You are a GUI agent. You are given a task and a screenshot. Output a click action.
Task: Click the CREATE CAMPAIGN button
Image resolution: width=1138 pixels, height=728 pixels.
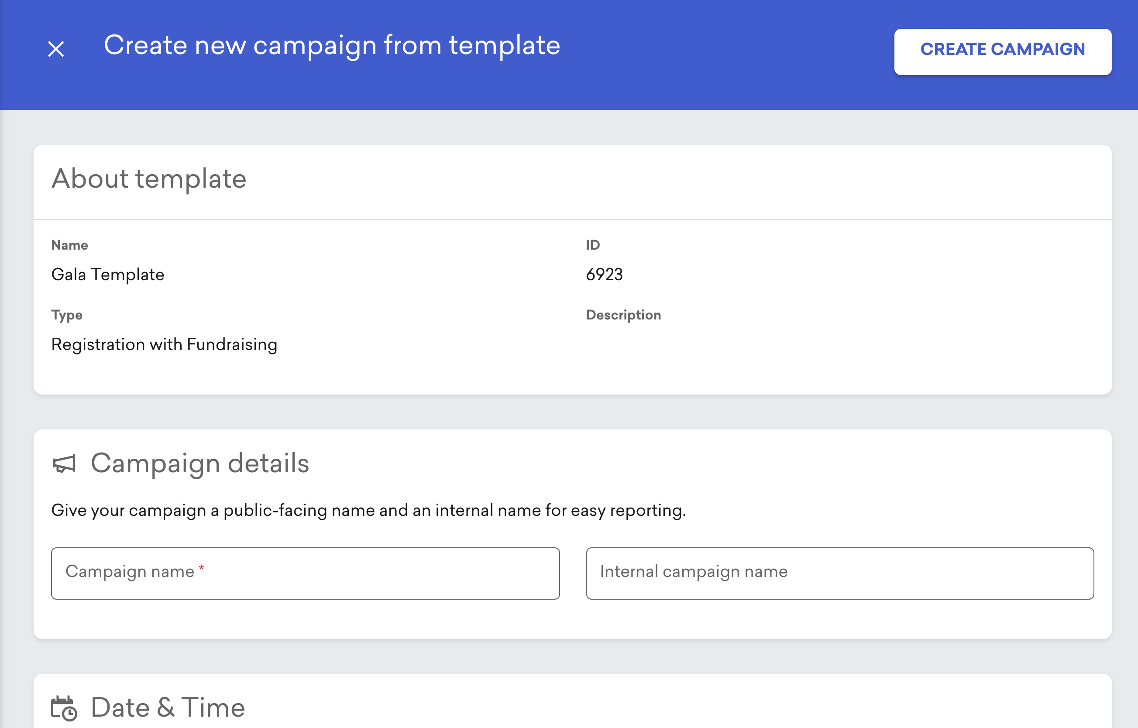click(1002, 52)
